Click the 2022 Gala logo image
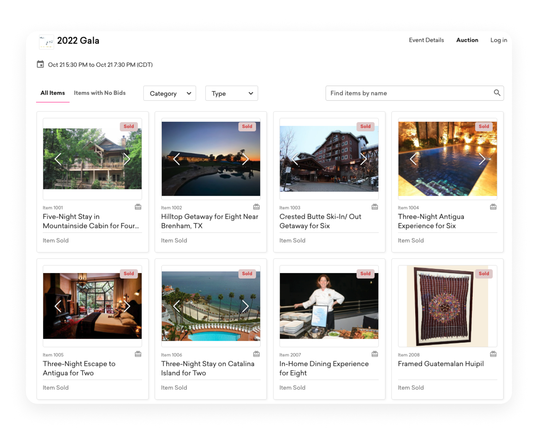The height and width of the screenshot is (435, 538). point(46,42)
